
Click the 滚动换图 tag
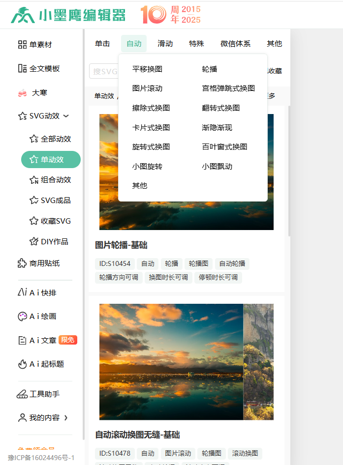point(245,453)
